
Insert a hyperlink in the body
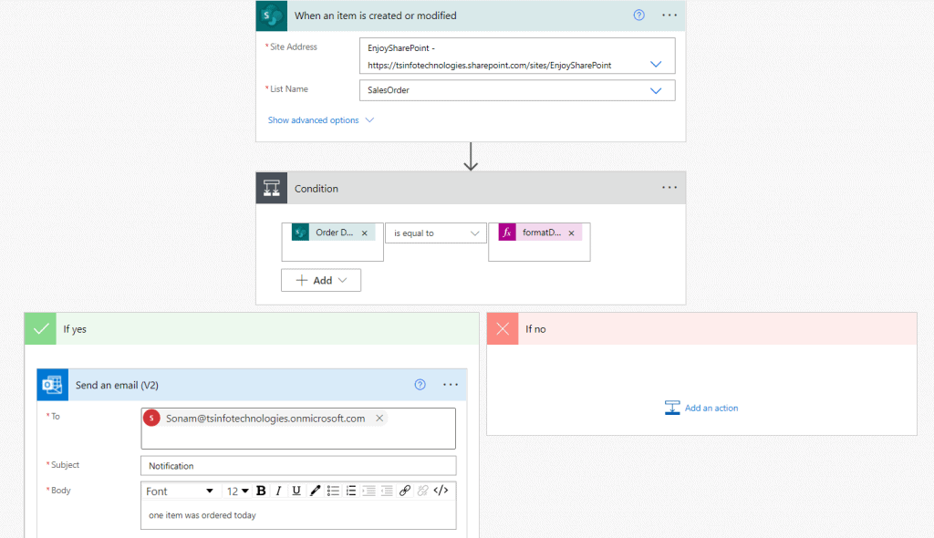coord(404,491)
